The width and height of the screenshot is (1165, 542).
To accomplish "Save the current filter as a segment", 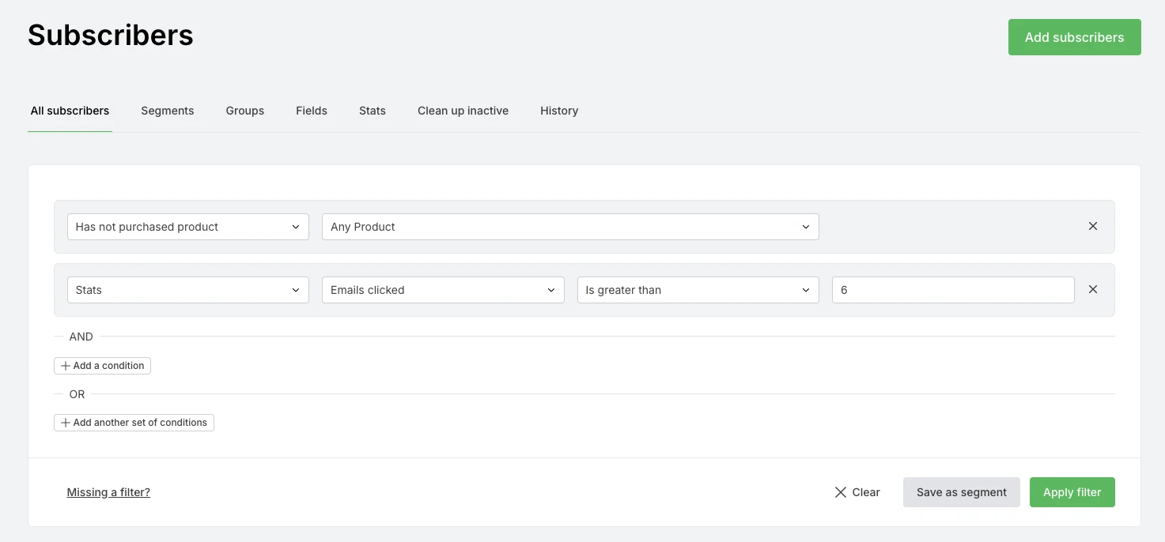I will pyautogui.click(x=961, y=491).
